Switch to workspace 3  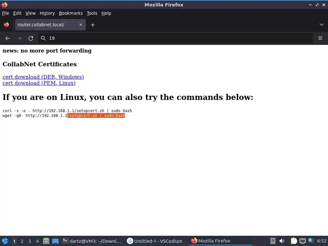30,241
